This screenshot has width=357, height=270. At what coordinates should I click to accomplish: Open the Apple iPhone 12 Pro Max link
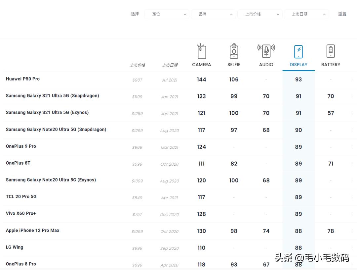[x=32, y=230]
